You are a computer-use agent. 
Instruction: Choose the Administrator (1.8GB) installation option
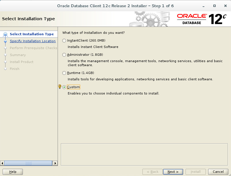click(64, 55)
